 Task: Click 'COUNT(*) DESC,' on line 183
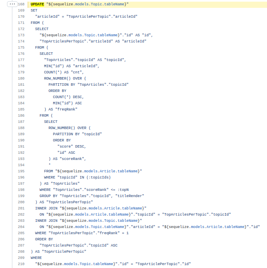point(68,97)
